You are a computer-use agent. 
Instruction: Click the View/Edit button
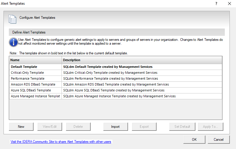(x=49, y=127)
